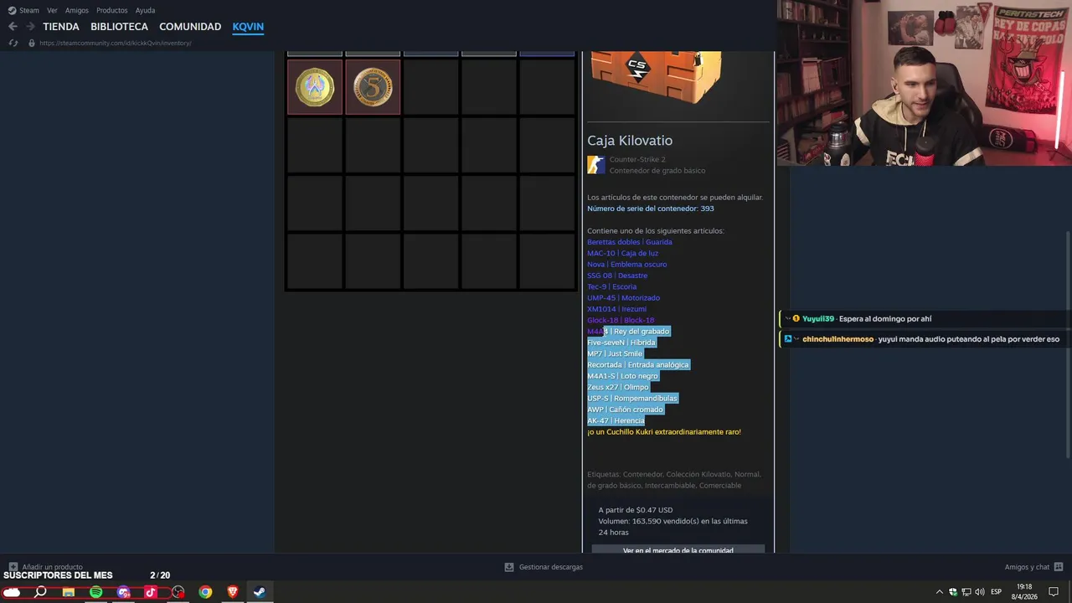The height and width of the screenshot is (603, 1072).
Task: Open the Productos menu
Action: (x=111, y=10)
